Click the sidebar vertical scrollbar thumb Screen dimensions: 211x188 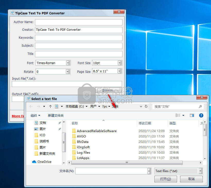(64, 142)
